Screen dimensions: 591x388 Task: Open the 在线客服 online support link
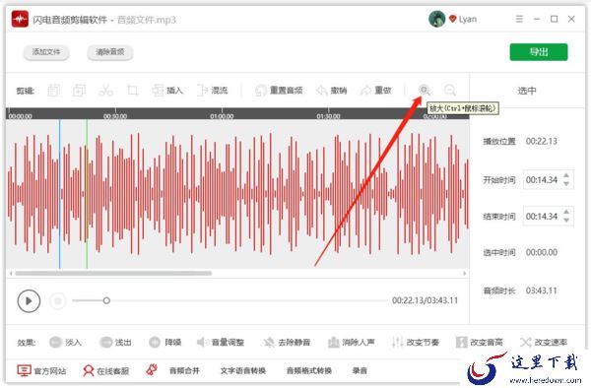106,371
